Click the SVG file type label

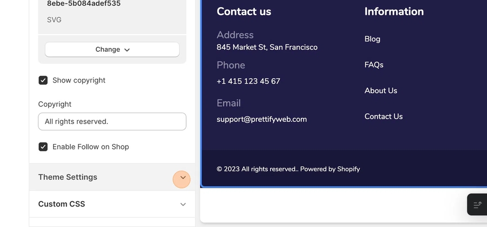(54, 20)
